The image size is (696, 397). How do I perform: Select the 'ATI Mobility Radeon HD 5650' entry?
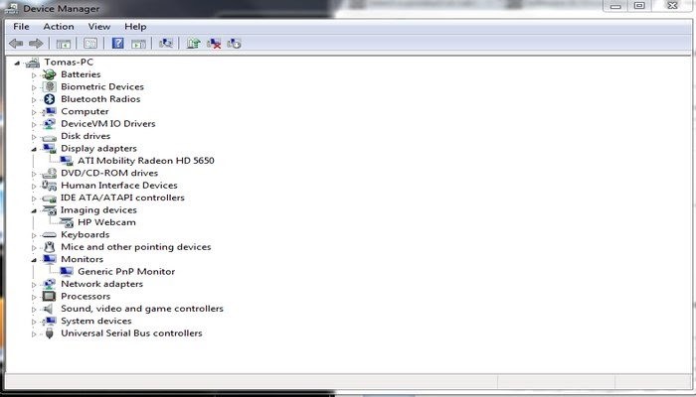pyautogui.click(x=146, y=161)
